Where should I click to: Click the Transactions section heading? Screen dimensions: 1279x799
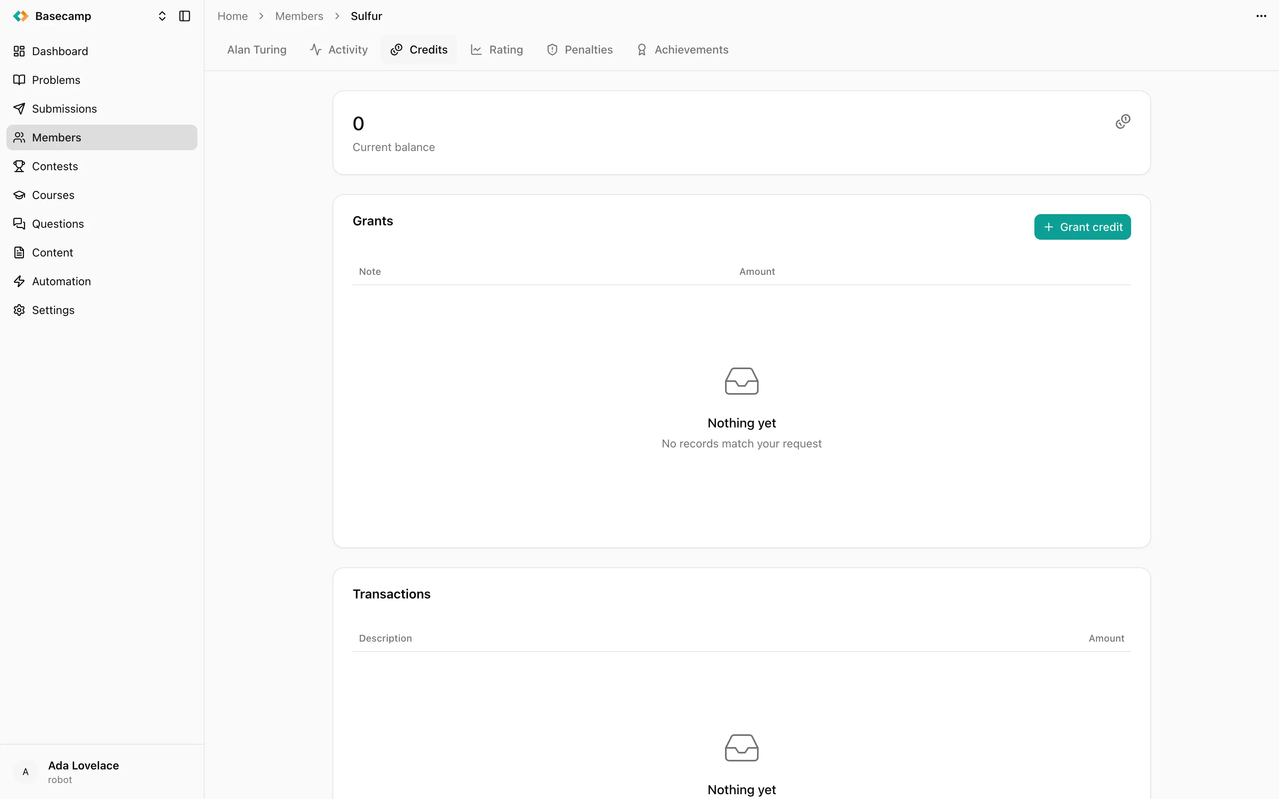pyautogui.click(x=392, y=594)
